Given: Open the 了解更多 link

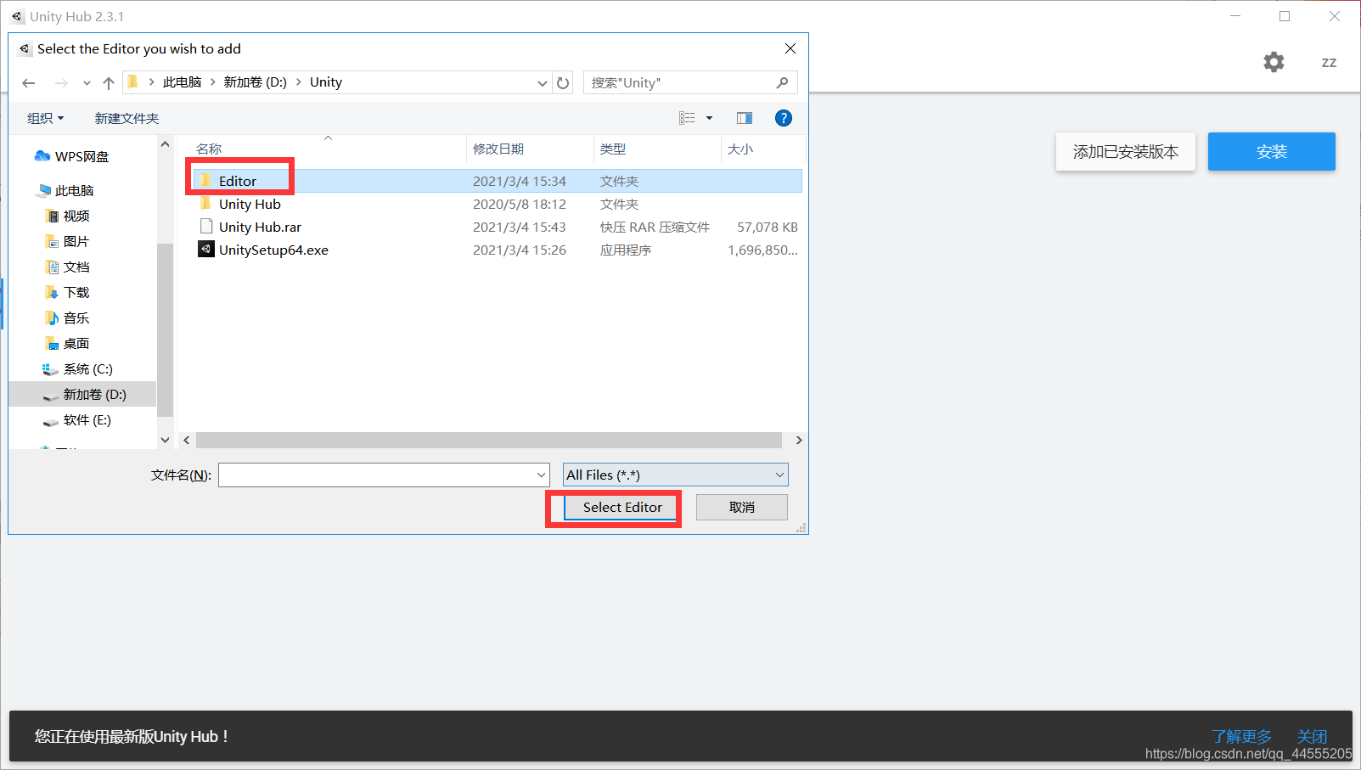Looking at the screenshot, I should pos(1242,736).
